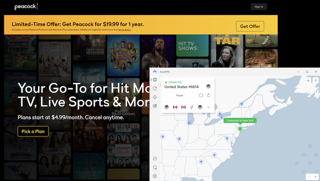This screenshot has height=181, width=320.
Task: Click the power disconnect icon next to Pause
Action: (201, 95)
